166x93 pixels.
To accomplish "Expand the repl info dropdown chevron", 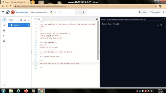I will pyautogui.click(x=55, y=12).
